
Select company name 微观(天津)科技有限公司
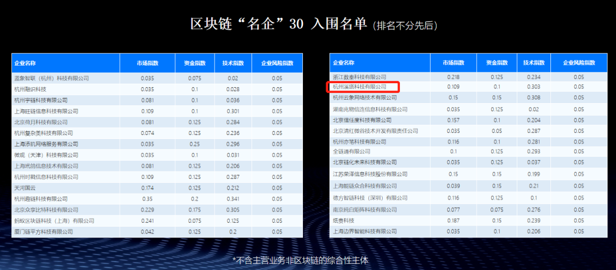coord(46,155)
